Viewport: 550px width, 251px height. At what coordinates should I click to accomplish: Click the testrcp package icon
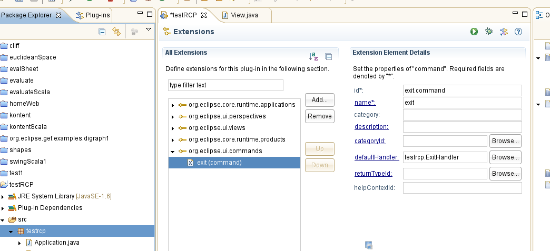point(21,232)
